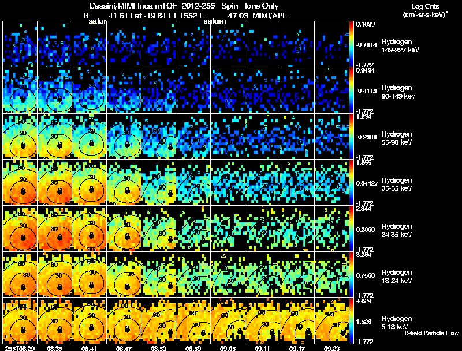This screenshot has height=351, width=462.
Task: Click the '2.344' colorbar value
Action: 364,209
